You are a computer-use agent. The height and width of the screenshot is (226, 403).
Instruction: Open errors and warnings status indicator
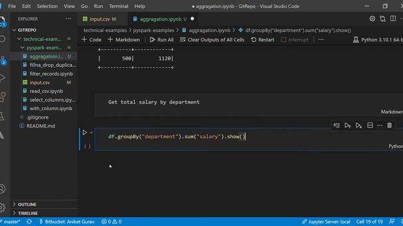point(111,222)
